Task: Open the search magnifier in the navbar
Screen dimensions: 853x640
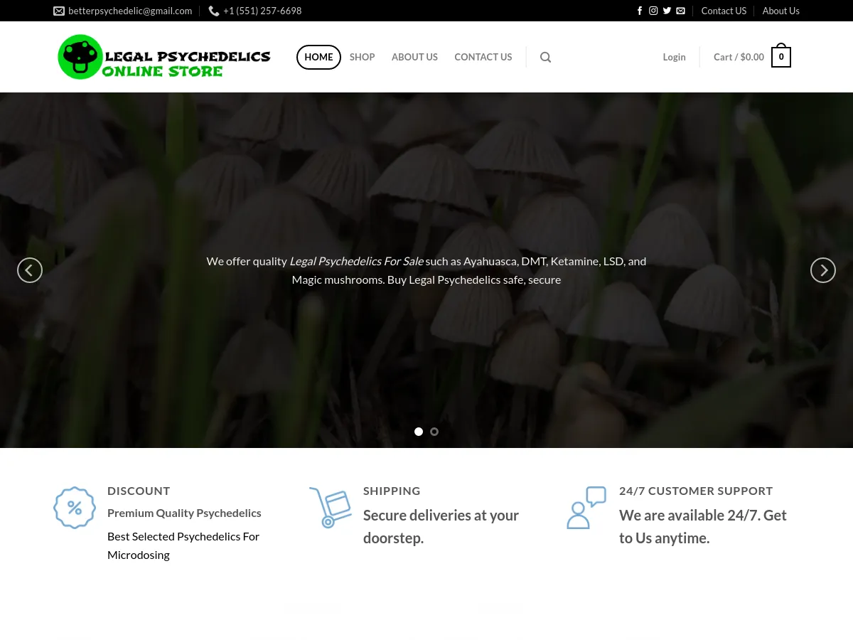Action: (x=545, y=57)
